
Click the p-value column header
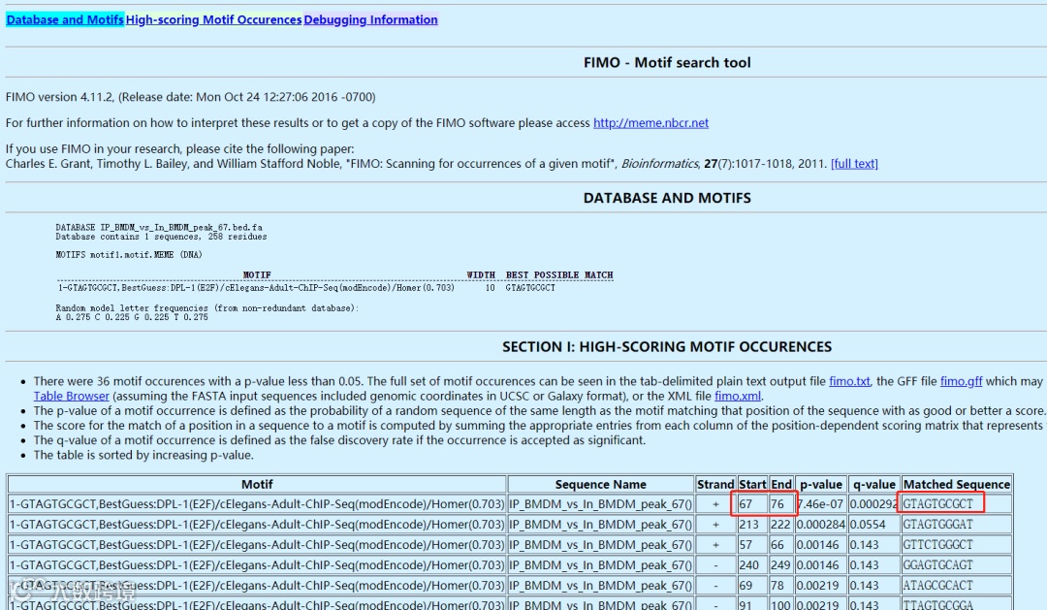821,484
